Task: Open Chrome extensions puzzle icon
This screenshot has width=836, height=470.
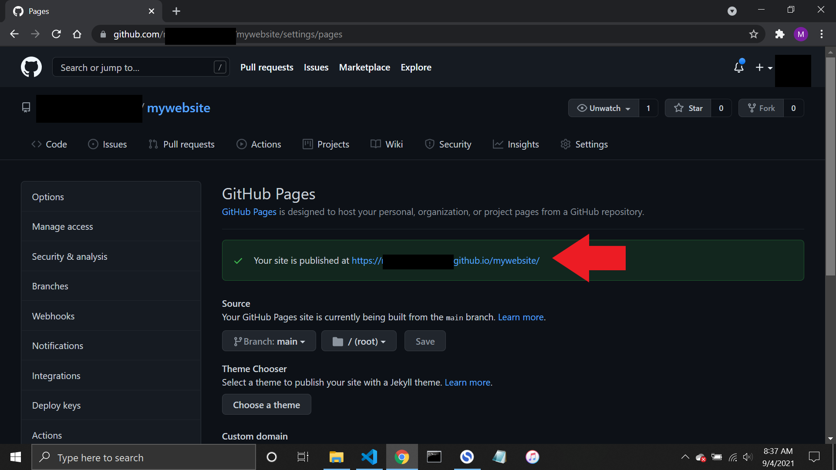Action: [780, 34]
